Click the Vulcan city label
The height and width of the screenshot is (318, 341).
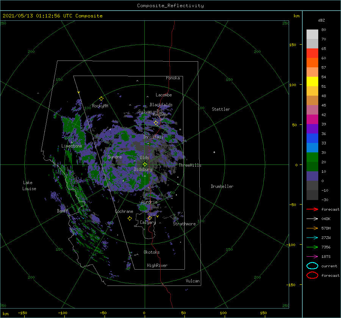coord(193,281)
